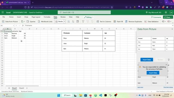Open Data Validation

pyautogui.click(x=151, y=22)
